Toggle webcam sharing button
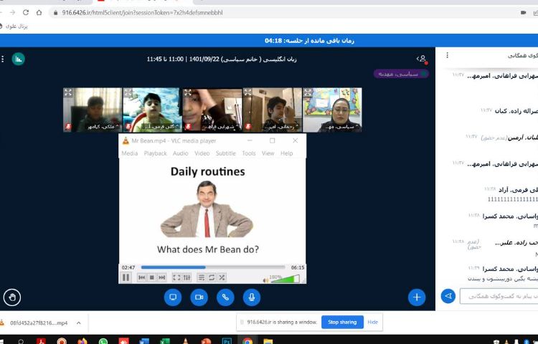 [199, 297]
